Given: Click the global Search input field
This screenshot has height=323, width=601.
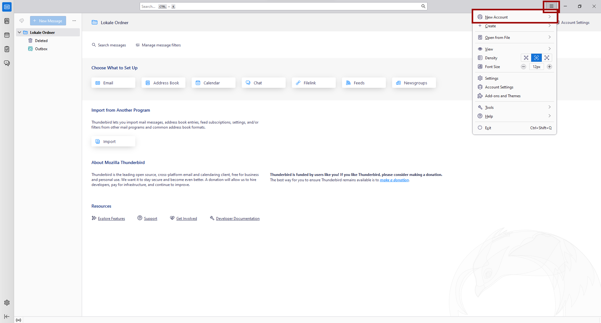Looking at the screenshot, I should [283, 6].
